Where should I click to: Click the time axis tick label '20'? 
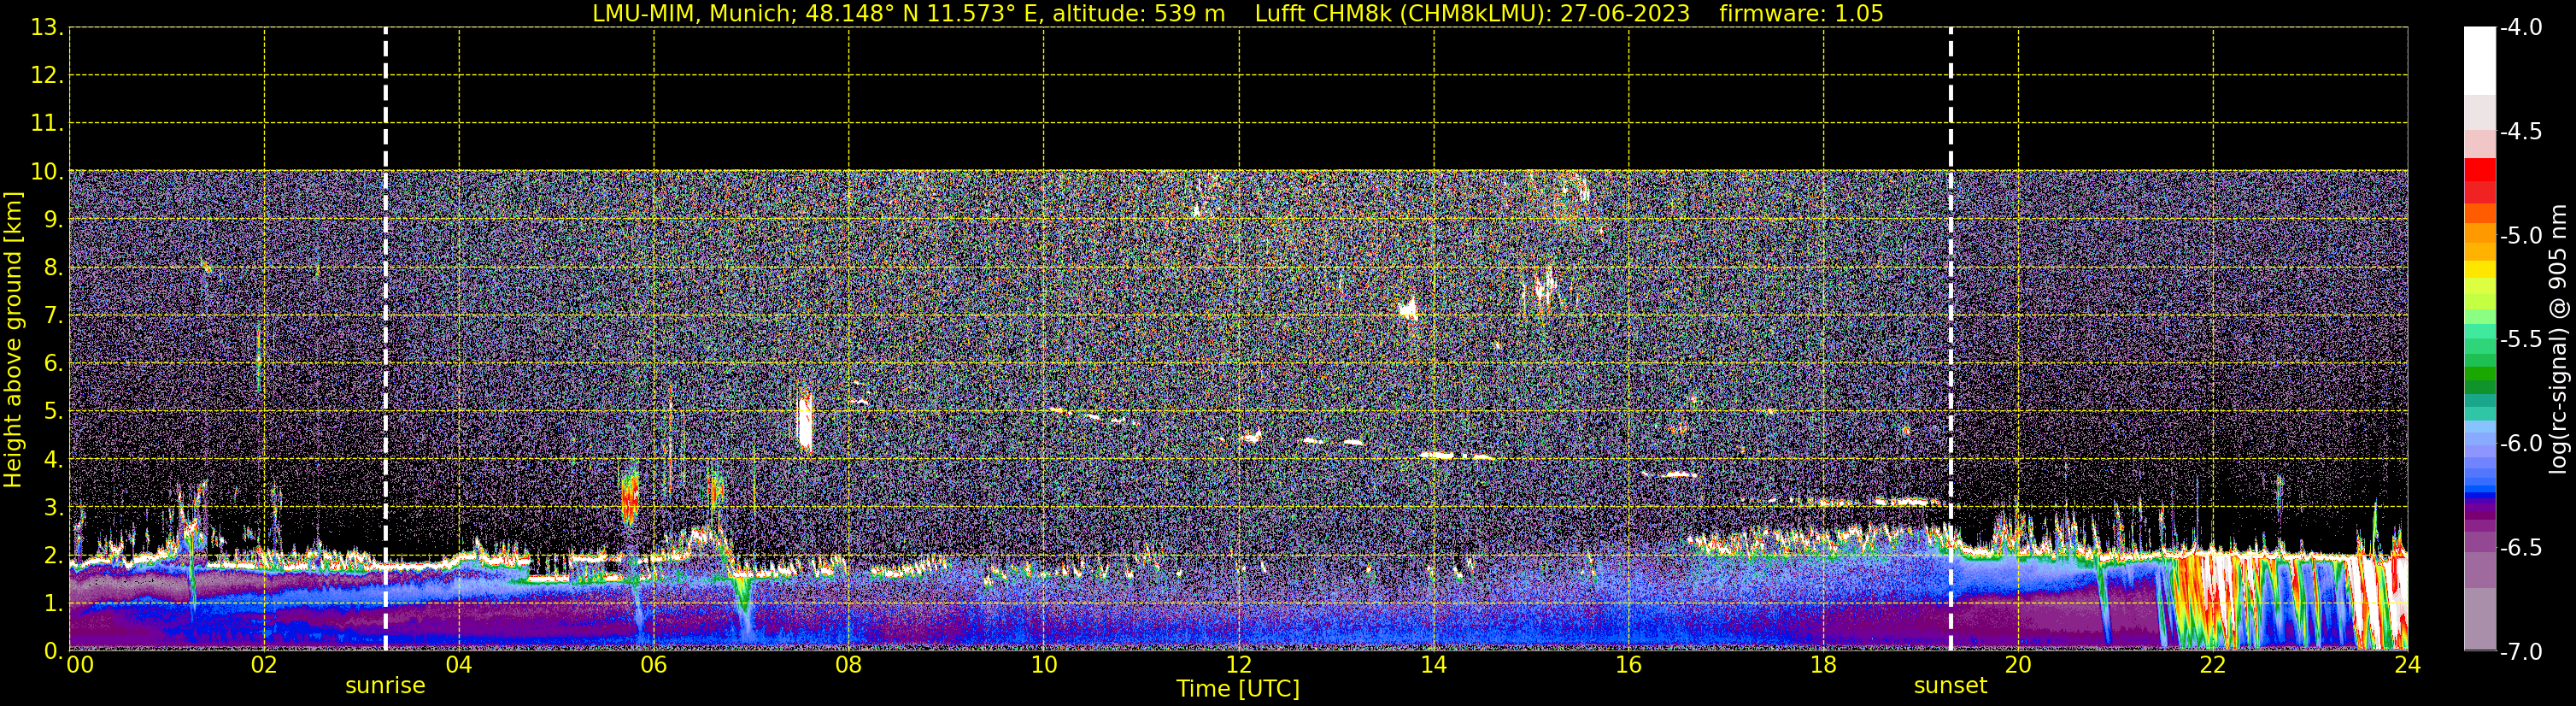click(x=2018, y=665)
